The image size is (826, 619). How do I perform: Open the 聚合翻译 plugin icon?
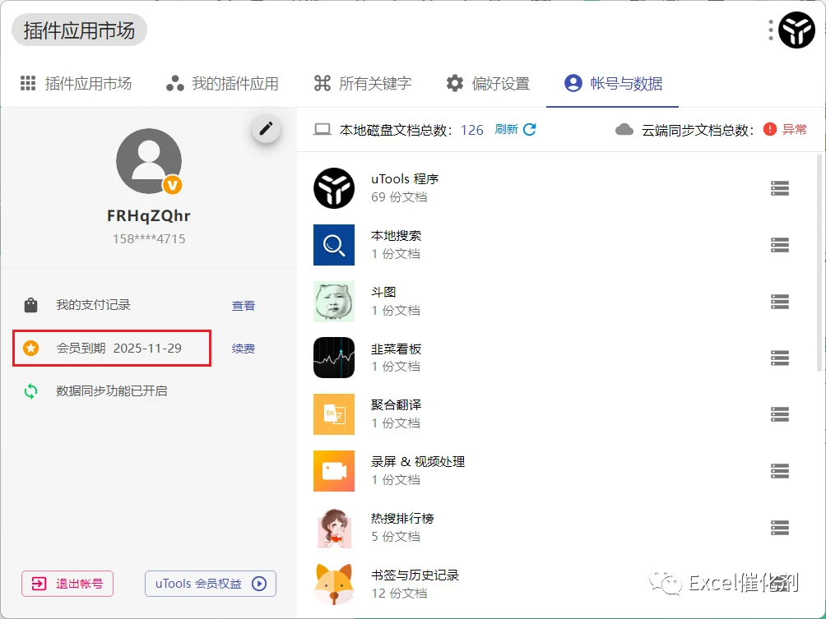[334, 414]
